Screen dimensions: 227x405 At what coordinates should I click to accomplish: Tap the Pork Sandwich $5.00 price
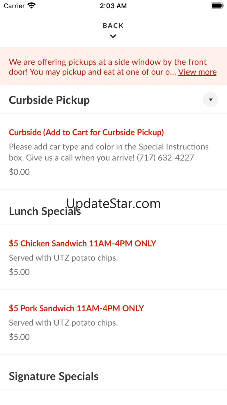19,337
